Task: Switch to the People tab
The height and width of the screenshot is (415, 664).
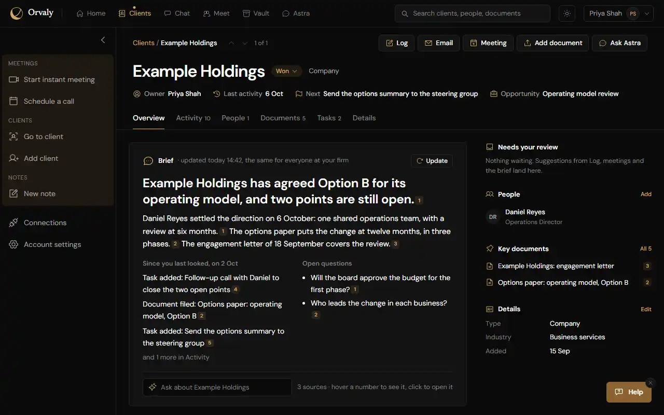Action: (236, 118)
